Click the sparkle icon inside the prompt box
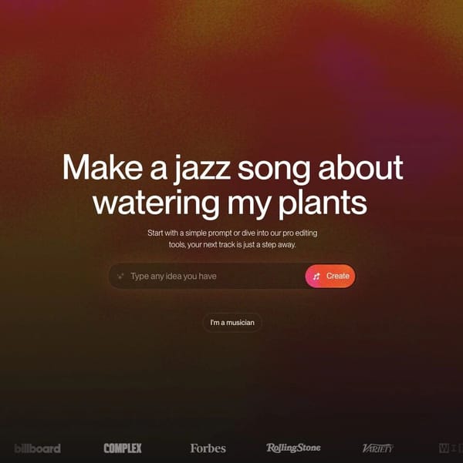 click(120, 277)
